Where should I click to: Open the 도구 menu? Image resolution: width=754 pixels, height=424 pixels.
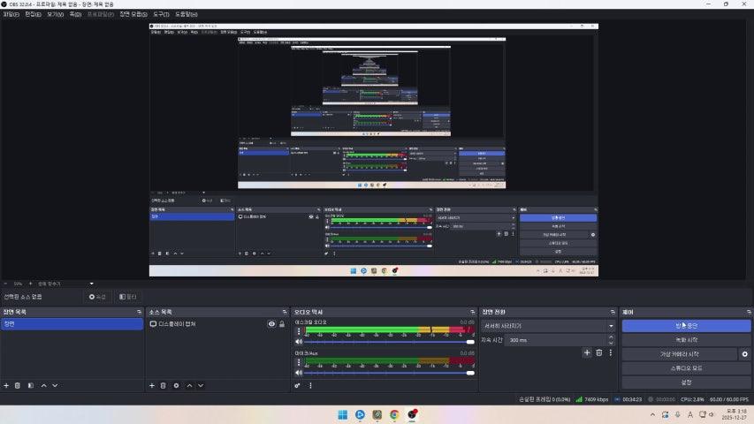point(161,15)
